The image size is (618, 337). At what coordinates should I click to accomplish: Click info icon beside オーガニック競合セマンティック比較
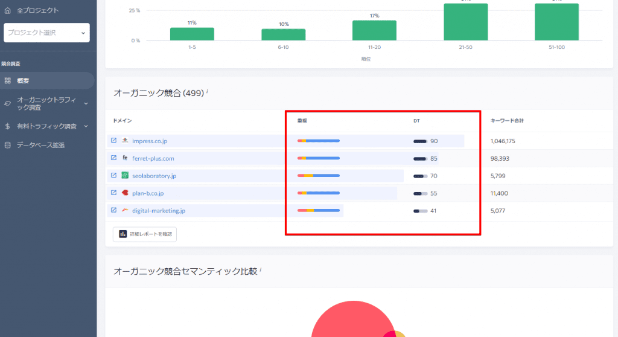[261, 270]
